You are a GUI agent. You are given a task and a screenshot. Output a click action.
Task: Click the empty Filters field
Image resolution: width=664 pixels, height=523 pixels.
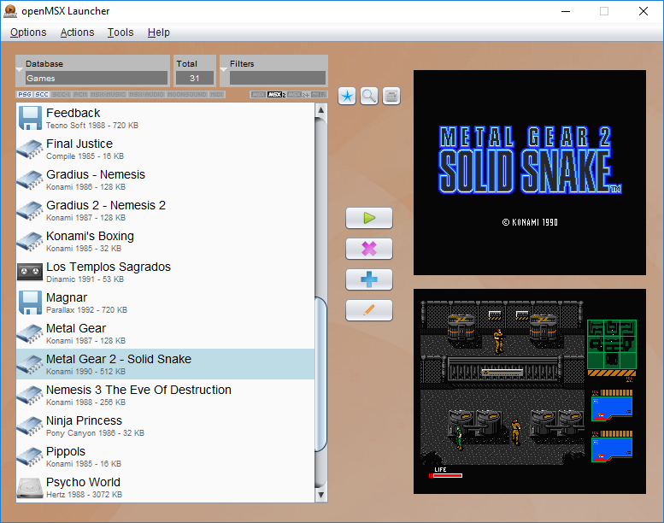coord(278,78)
